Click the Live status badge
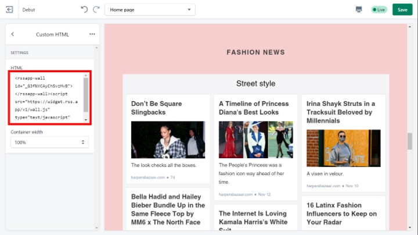The image size is (418, 235). click(x=379, y=10)
